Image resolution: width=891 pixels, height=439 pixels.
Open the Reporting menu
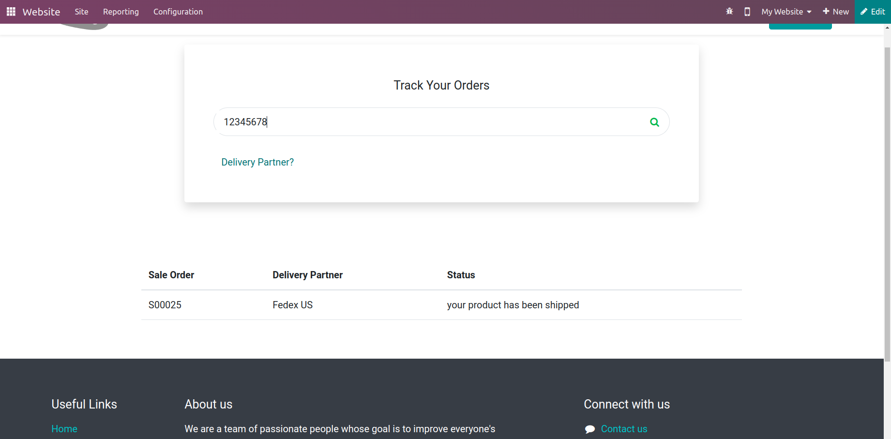121,12
